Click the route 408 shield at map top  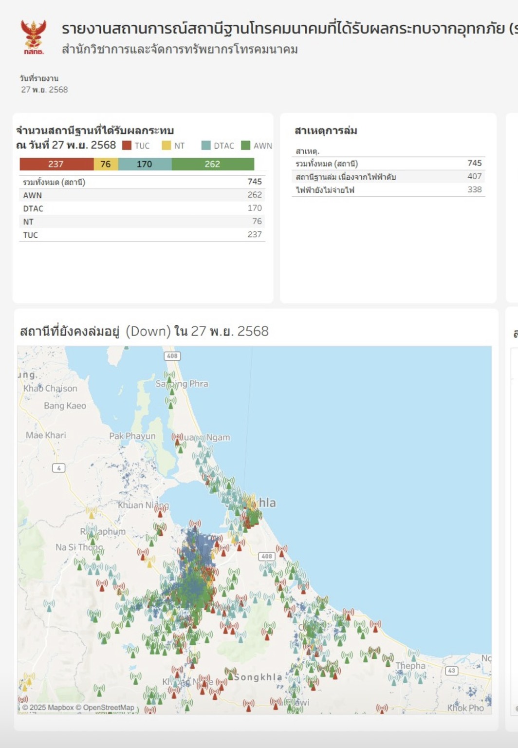click(x=172, y=356)
